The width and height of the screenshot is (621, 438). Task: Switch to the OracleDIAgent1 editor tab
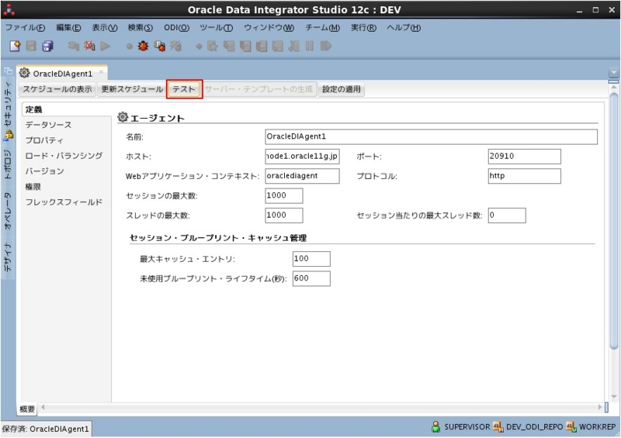tap(62, 74)
